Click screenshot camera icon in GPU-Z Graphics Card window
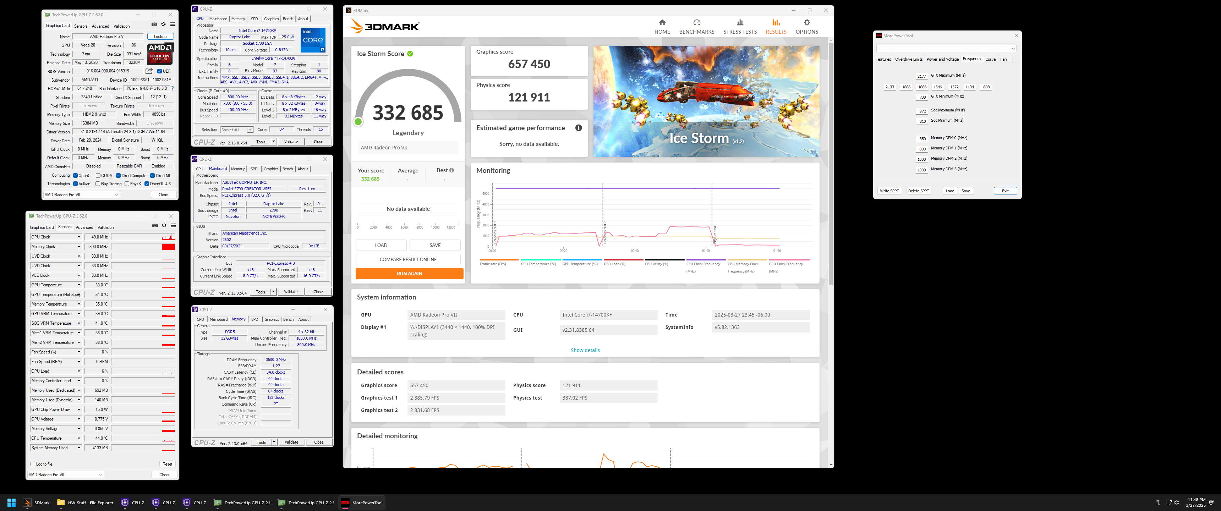 [x=154, y=24]
